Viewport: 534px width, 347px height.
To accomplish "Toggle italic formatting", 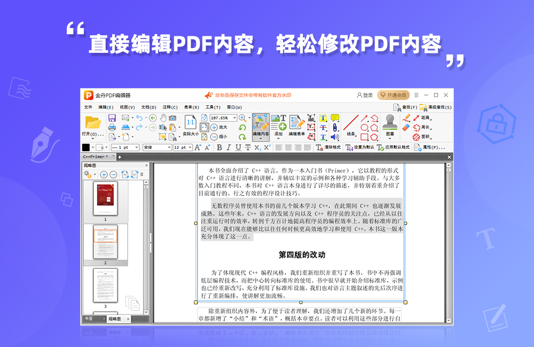I will pos(228,147).
